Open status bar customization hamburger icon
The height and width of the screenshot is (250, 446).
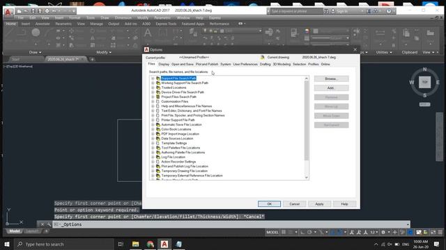pos(440,232)
